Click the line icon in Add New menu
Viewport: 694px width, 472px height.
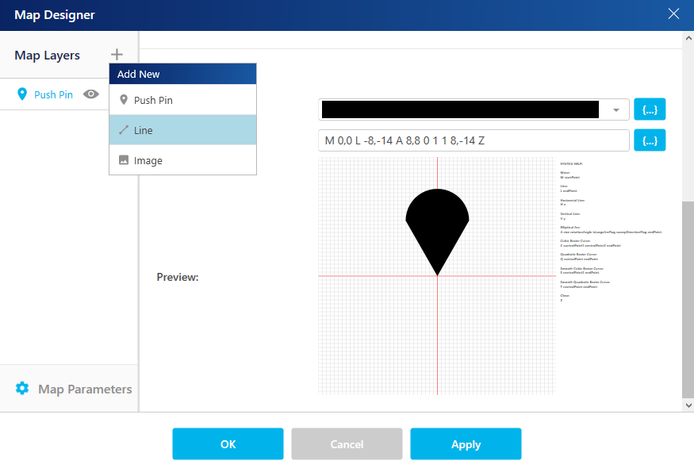[x=124, y=130]
